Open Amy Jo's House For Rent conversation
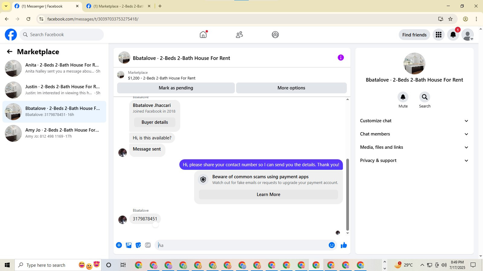The height and width of the screenshot is (271, 483). coord(54,133)
